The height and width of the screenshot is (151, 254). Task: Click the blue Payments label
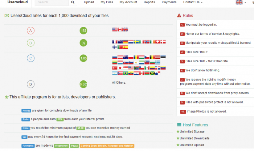coord(28,146)
